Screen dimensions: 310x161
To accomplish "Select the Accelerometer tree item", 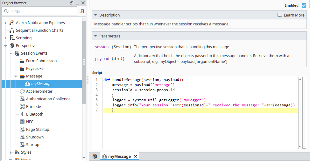I will (x=39, y=91).
